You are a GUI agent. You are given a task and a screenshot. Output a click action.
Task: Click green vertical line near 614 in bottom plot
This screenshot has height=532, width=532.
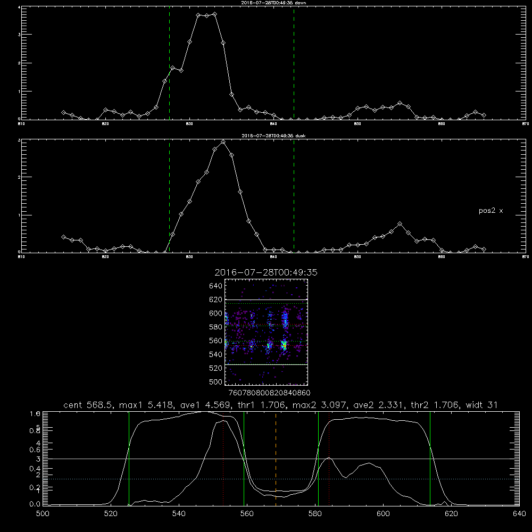(x=430, y=459)
